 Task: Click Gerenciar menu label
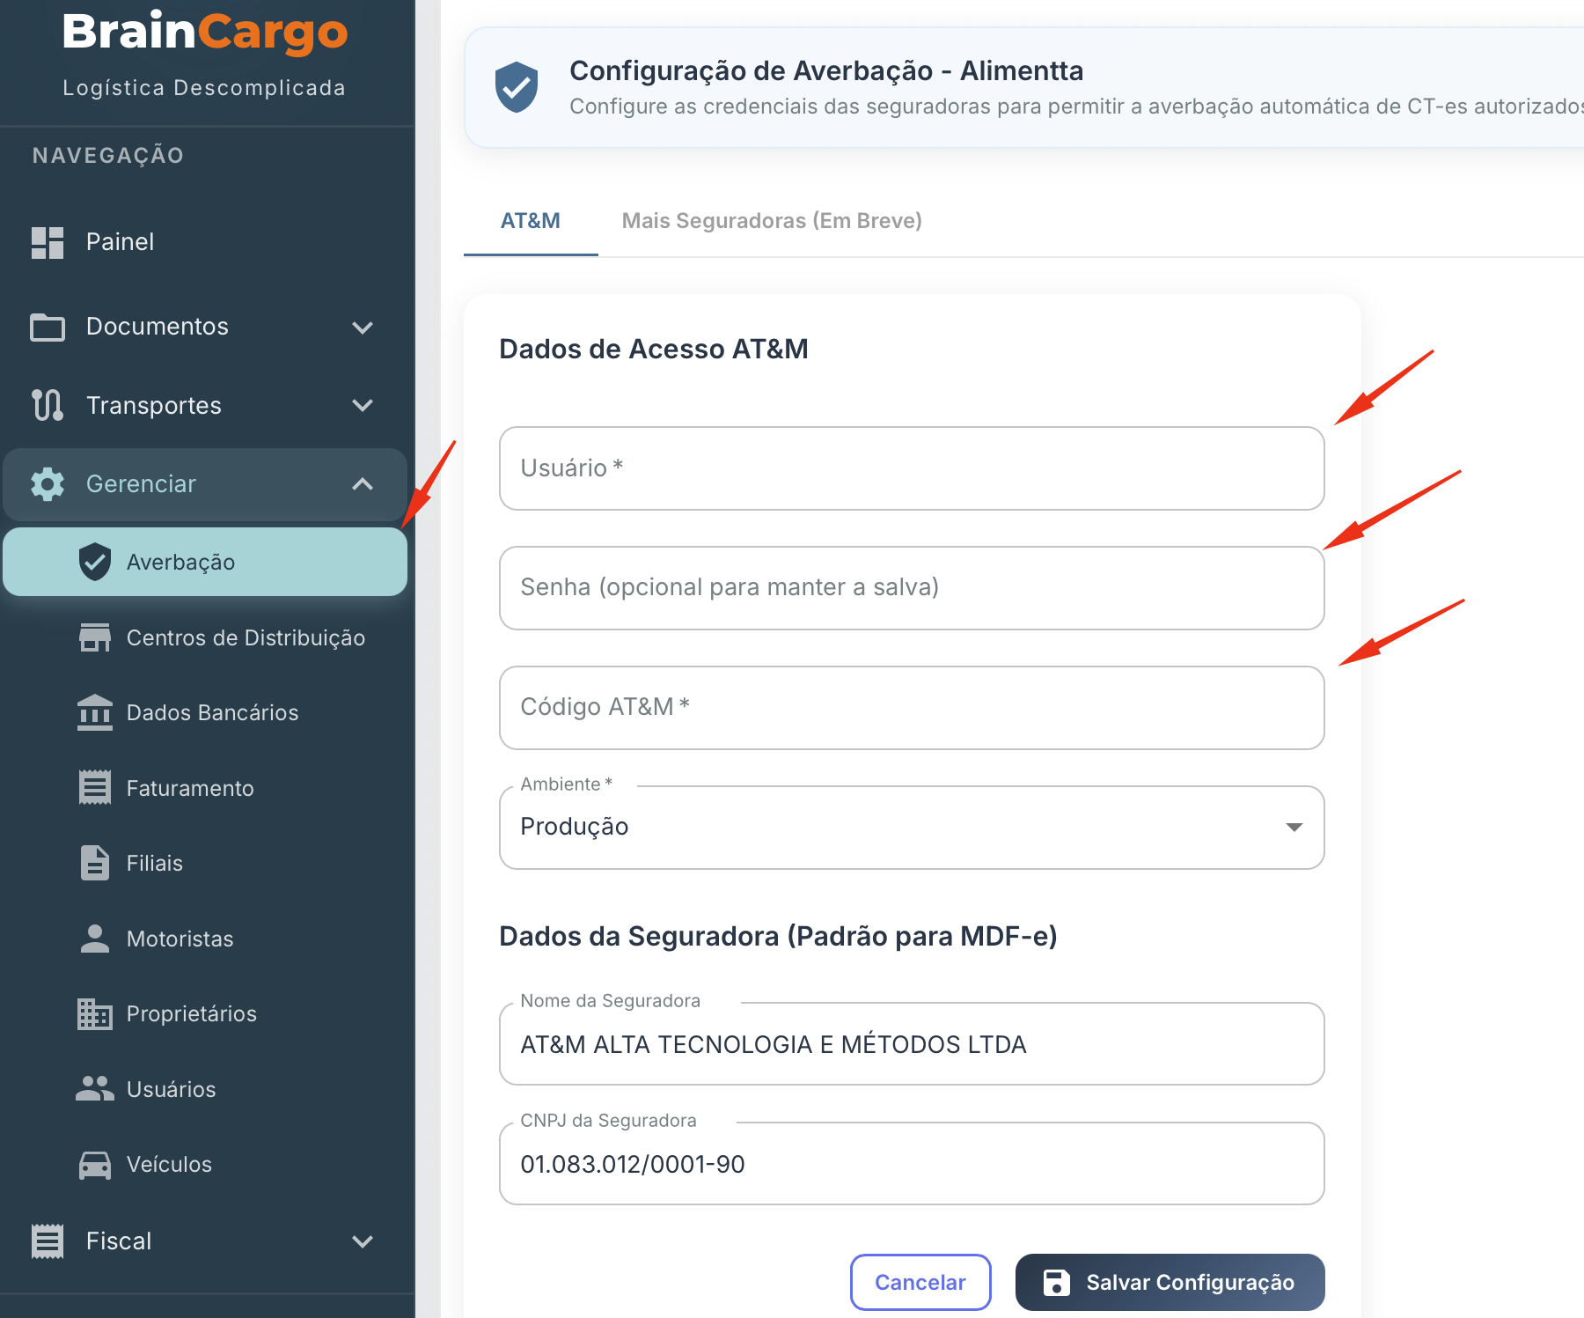[141, 484]
